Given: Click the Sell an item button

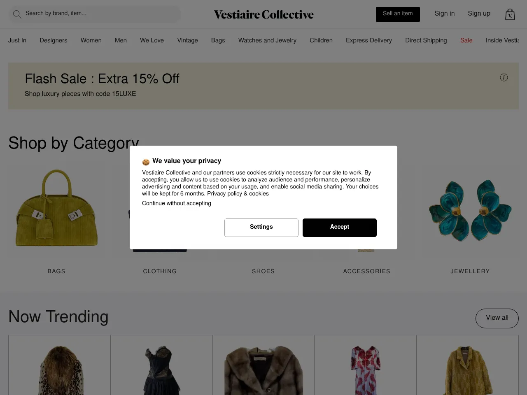Looking at the screenshot, I should pos(397,14).
